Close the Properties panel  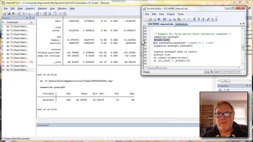point(250,86)
